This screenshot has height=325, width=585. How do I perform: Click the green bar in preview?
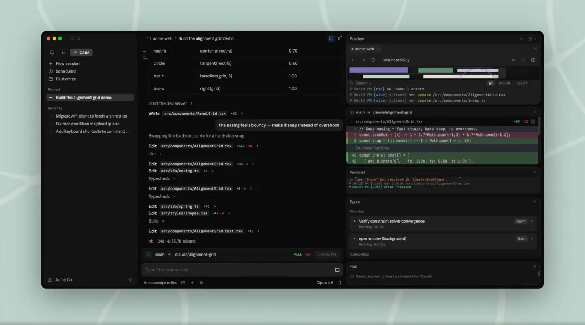pyautogui.click(x=435, y=70)
